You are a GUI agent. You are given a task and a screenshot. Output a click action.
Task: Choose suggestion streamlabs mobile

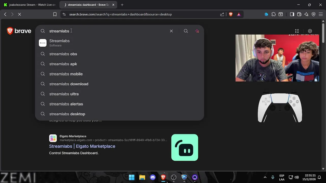tap(119, 74)
